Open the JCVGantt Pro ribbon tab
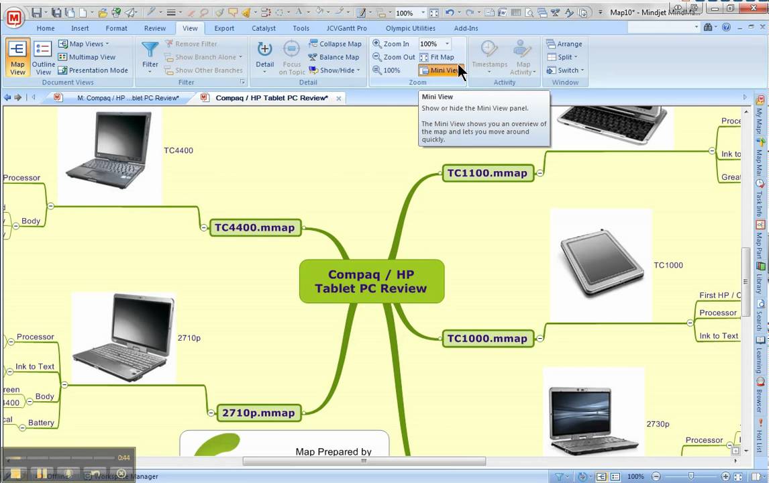The image size is (769, 483). (x=347, y=28)
